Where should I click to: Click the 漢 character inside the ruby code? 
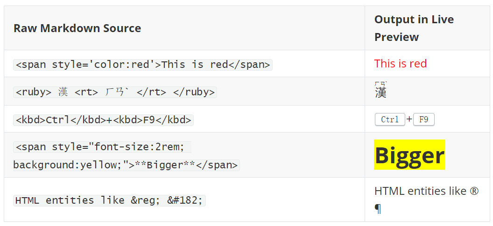tap(63, 92)
